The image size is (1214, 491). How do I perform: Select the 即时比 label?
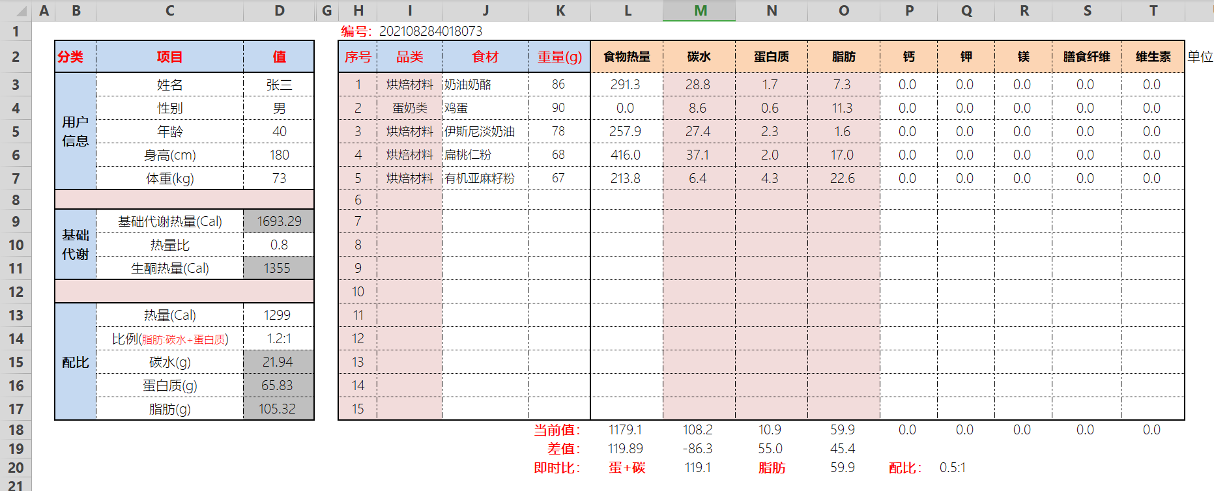click(557, 468)
